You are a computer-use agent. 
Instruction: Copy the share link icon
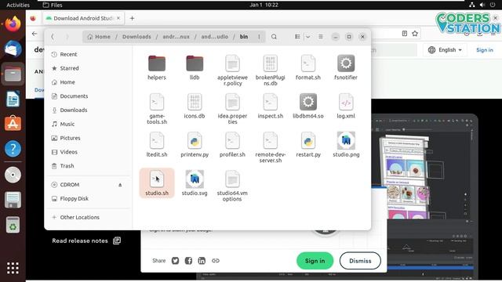pos(216,261)
